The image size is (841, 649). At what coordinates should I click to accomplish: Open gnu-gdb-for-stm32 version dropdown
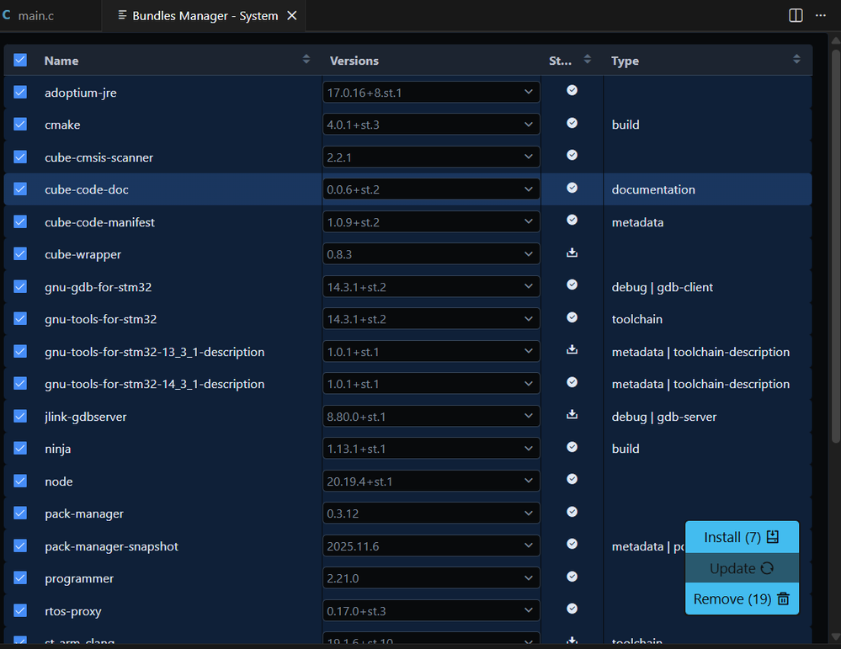[431, 287]
